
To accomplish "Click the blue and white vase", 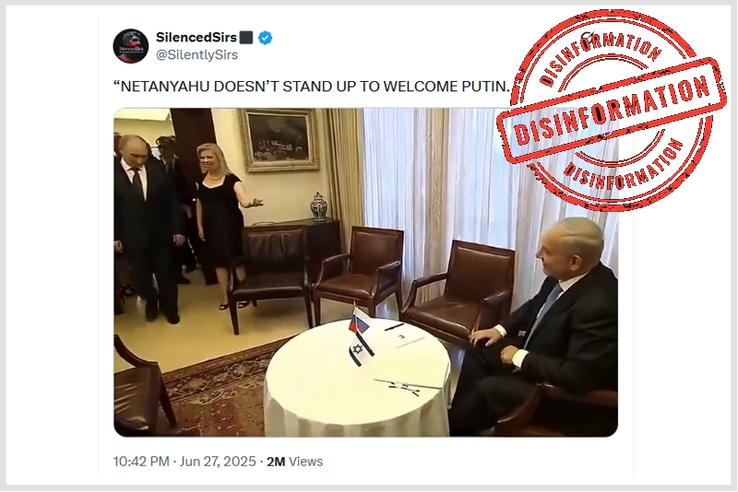I will click(x=318, y=206).
